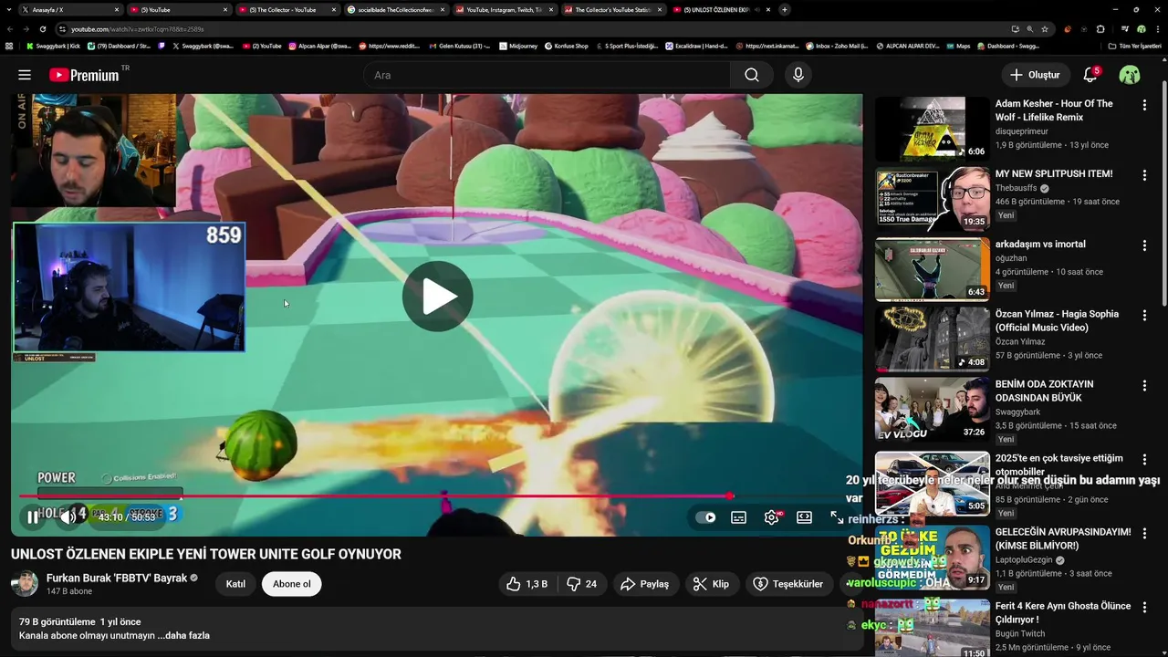
Task: Enter fullscreen with the expand icon
Action: pyautogui.click(x=837, y=517)
